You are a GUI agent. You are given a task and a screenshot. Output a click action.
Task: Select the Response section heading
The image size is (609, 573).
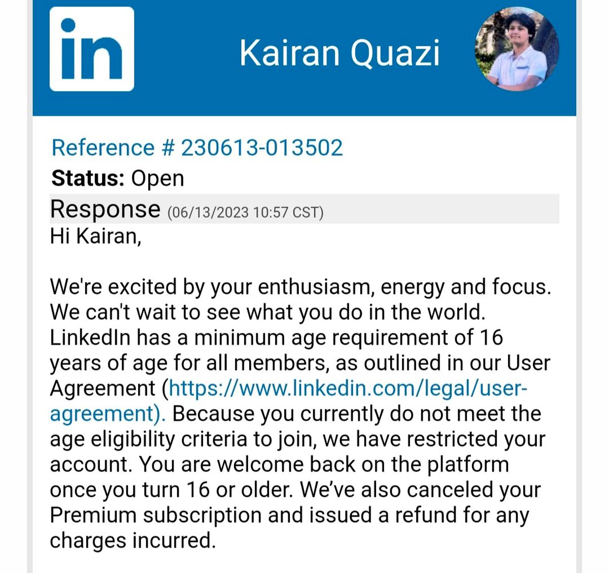coord(105,209)
